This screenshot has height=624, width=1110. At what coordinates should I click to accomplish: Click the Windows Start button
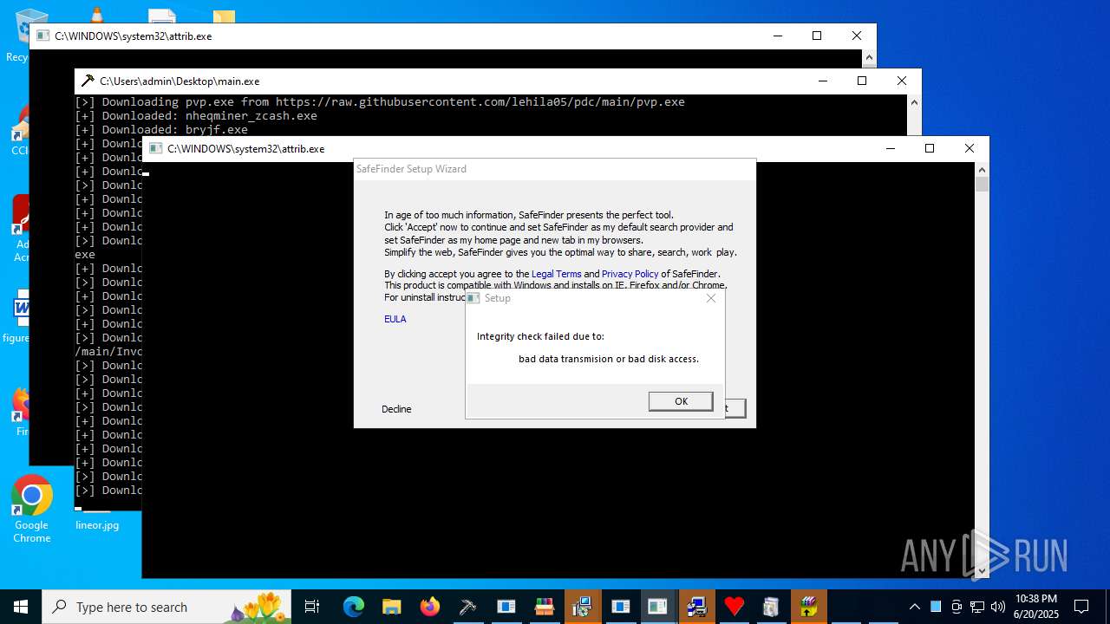21,607
